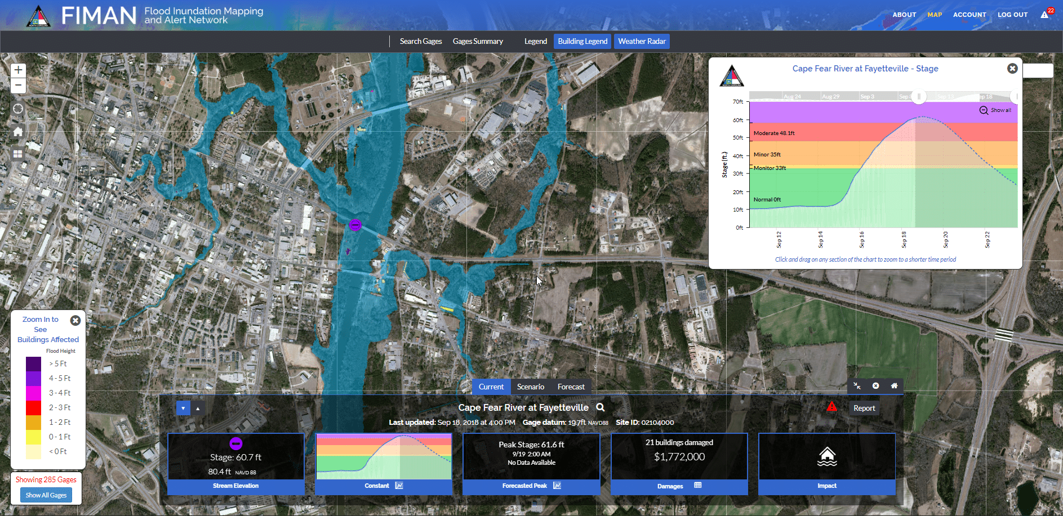Click the stage chart timeline slider handle
The width and height of the screenshot is (1063, 516).
(x=919, y=97)
